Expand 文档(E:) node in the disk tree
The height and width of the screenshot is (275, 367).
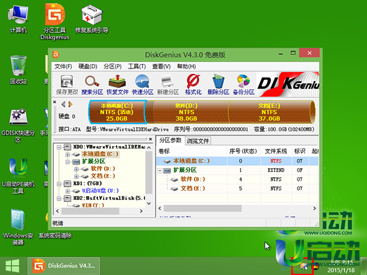pos(76,176)
